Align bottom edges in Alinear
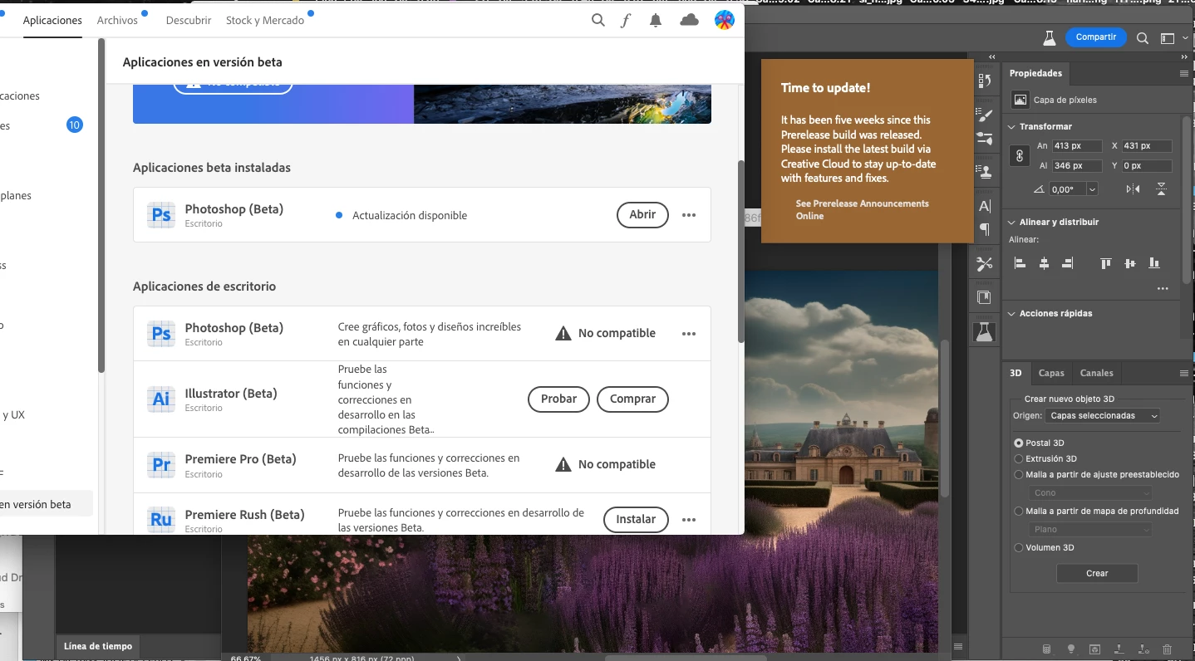This screenshot has width=1195, height=661. (x=1153, y=263)
